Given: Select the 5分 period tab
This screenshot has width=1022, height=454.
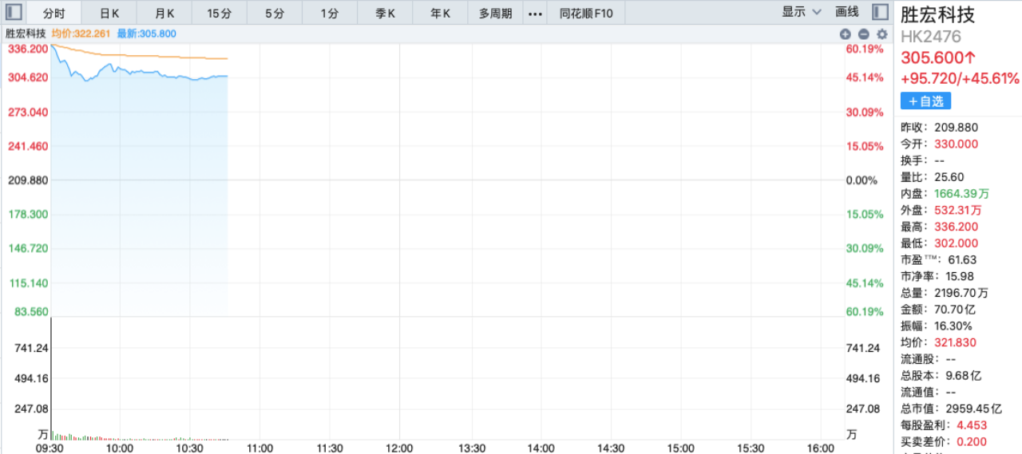Looking at the screenshot, I should (274, 13).
